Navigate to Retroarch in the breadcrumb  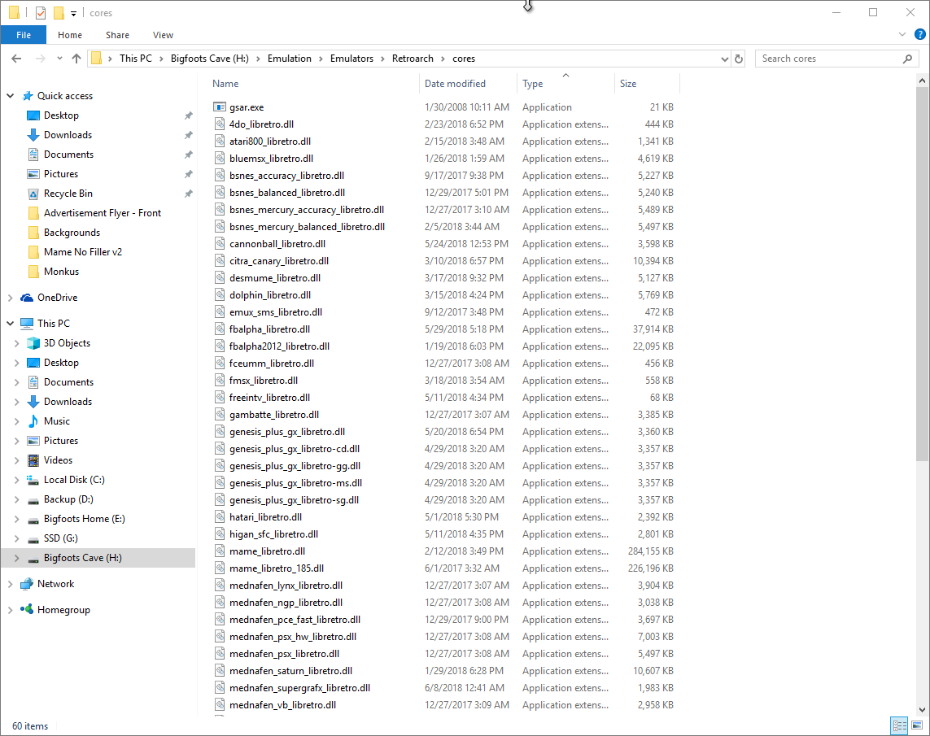pos(413,59)
